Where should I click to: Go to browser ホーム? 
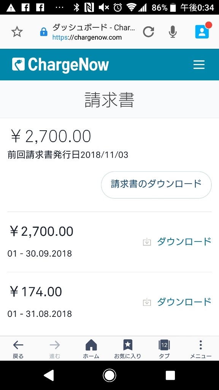tap(91, 349)
